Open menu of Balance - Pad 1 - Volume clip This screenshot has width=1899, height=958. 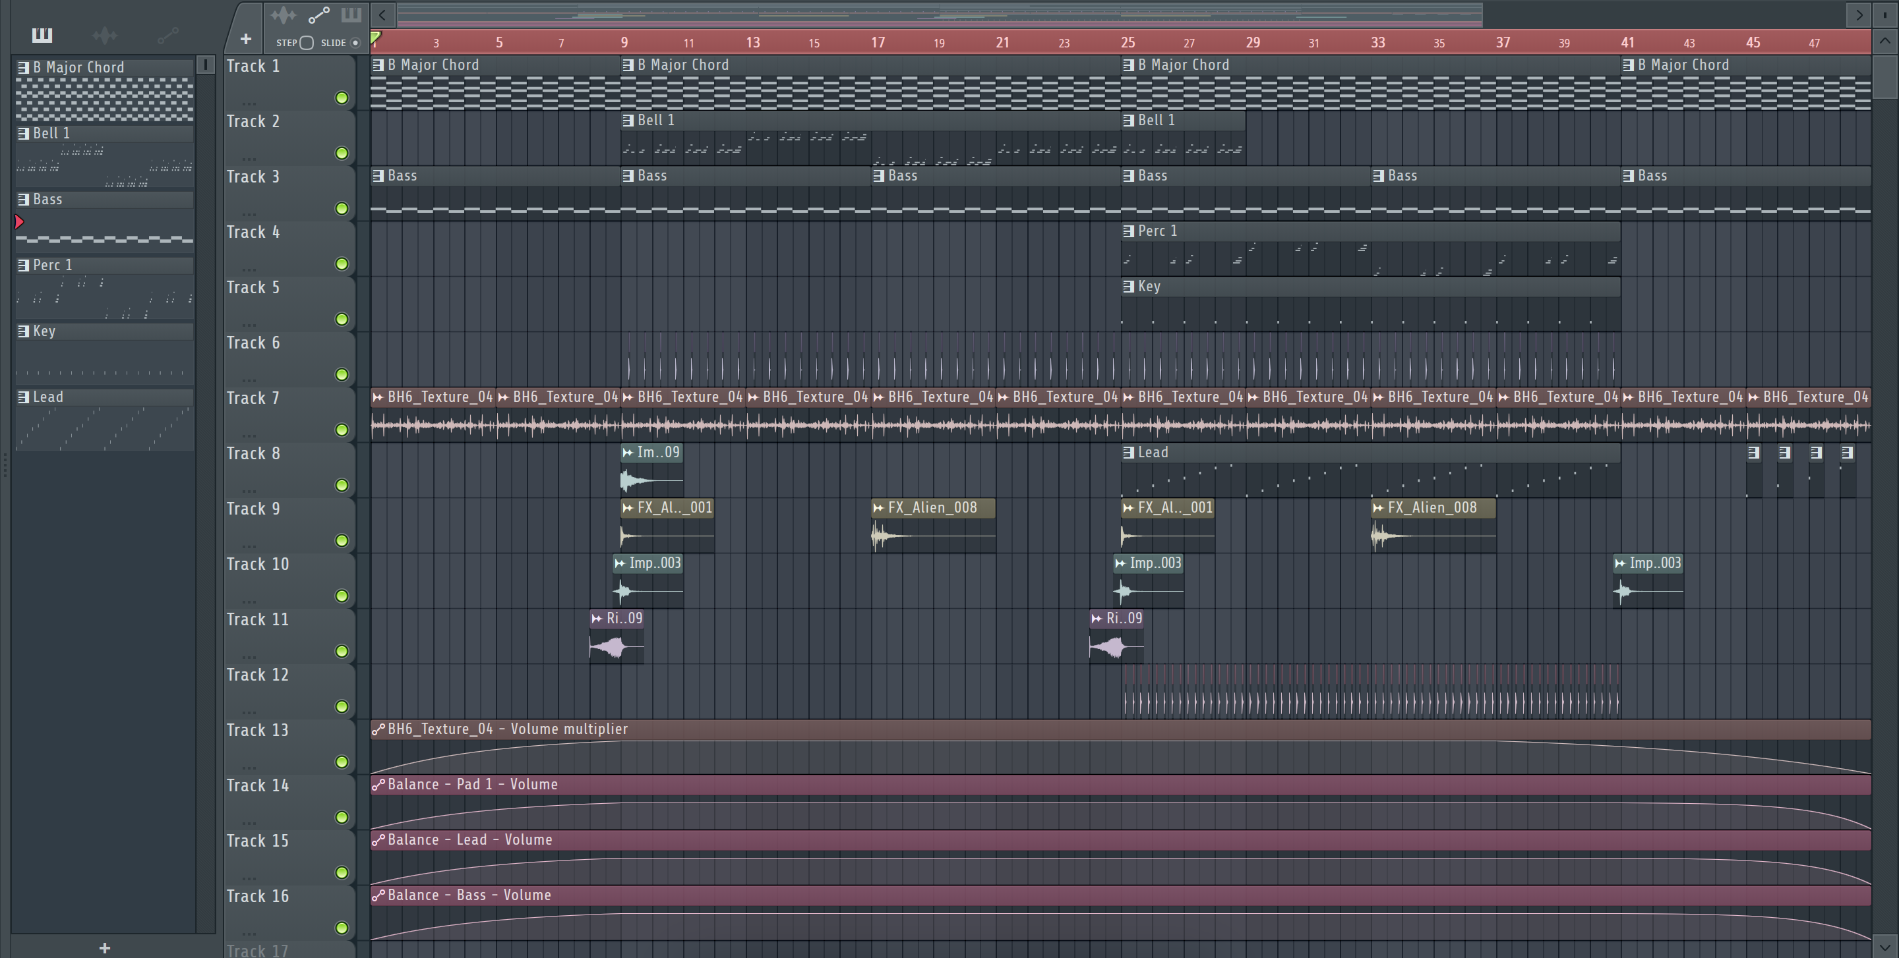[378, 784]
